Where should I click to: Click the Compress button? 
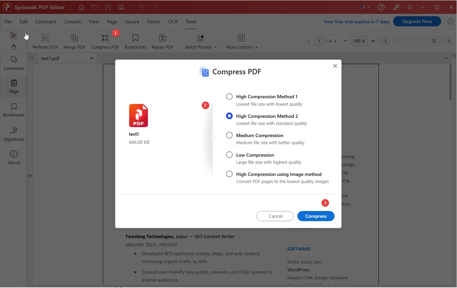point(316,216)
